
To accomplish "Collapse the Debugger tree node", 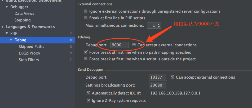I will point(7,7).
